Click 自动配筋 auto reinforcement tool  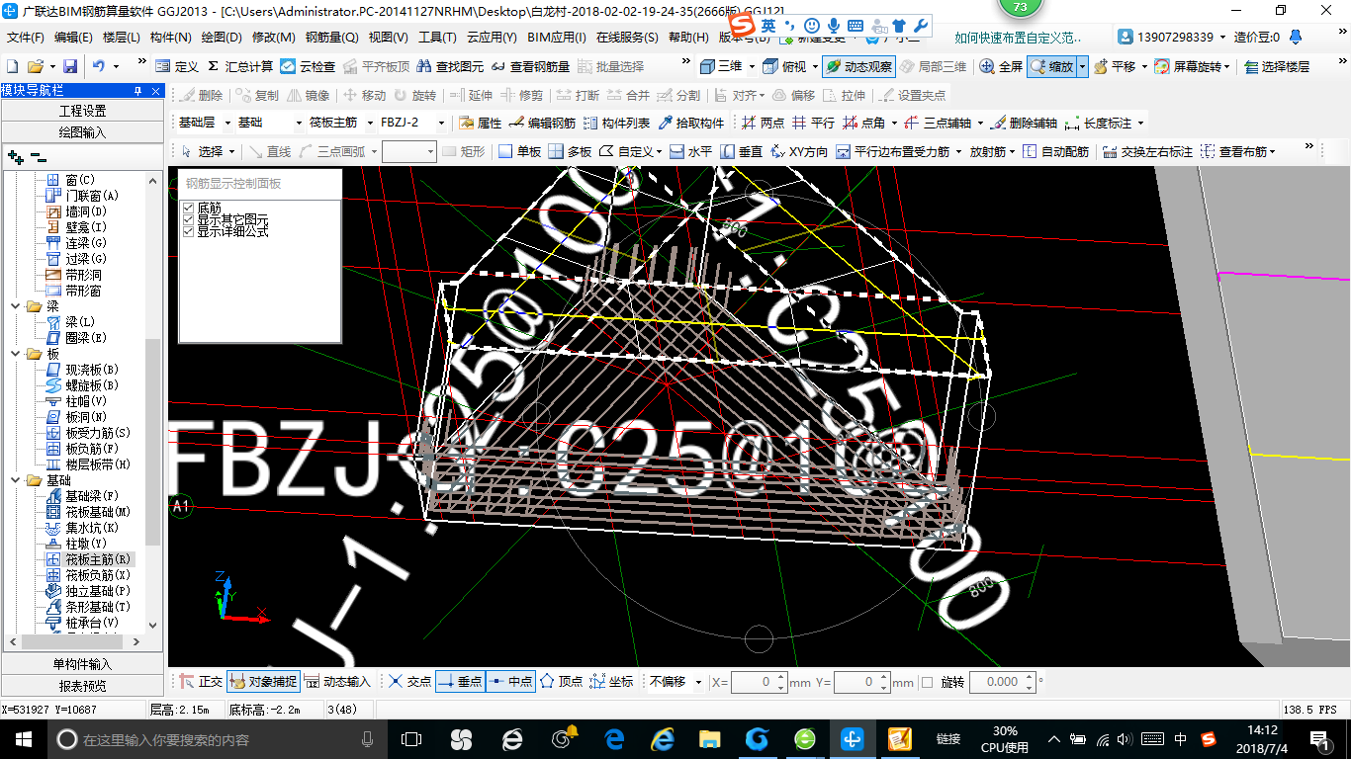pyautogui.click(x=1055, y=151)
